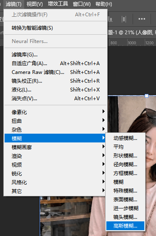Apply 进一步模糊 filter
The width and height of the screenshot is (156, 236).
pyautogui.click(x=125, y=208)
